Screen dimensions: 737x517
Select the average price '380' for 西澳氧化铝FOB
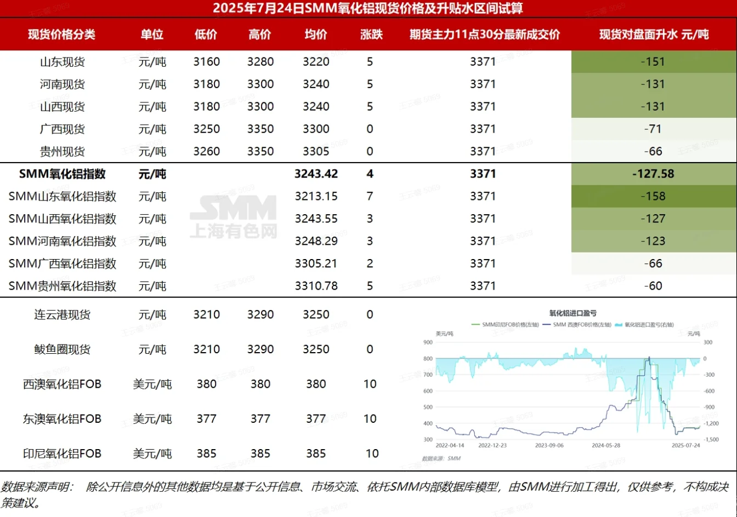tap(316, 384)
